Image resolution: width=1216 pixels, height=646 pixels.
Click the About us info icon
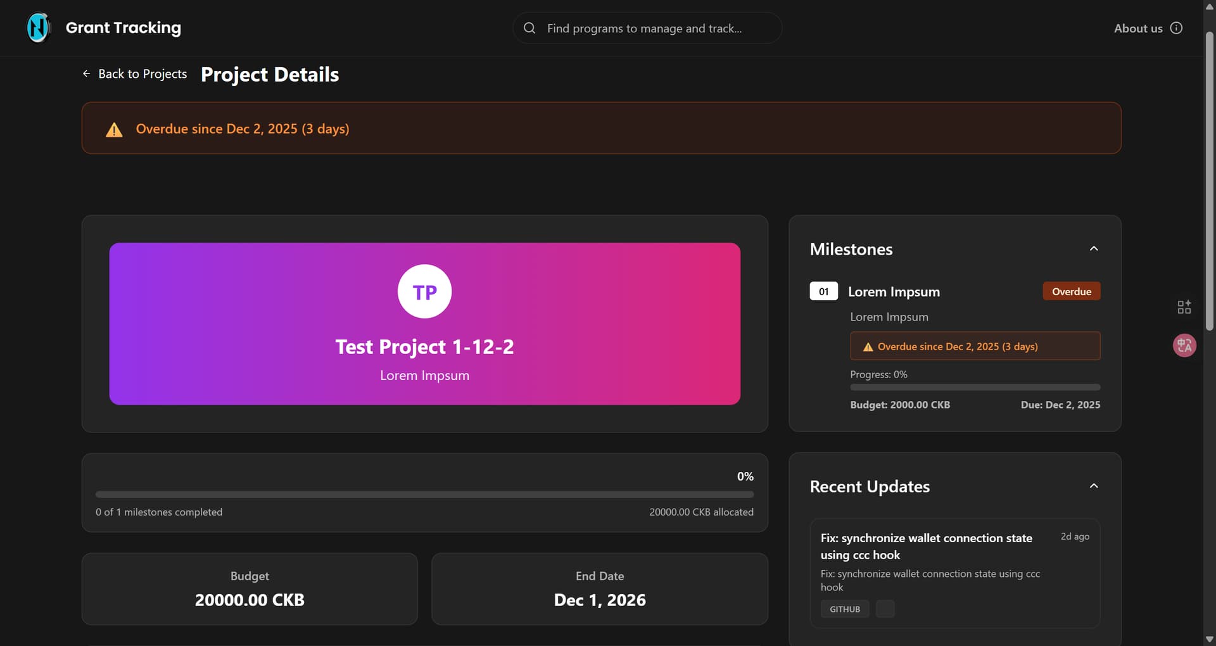(x=1176, y=28)
